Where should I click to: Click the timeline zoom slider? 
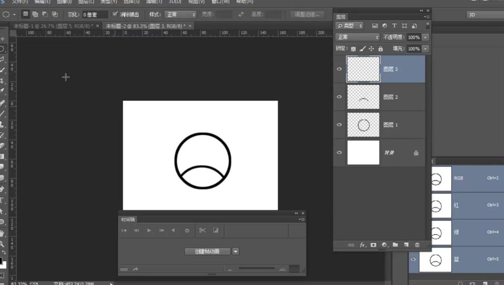pos(256,269)
